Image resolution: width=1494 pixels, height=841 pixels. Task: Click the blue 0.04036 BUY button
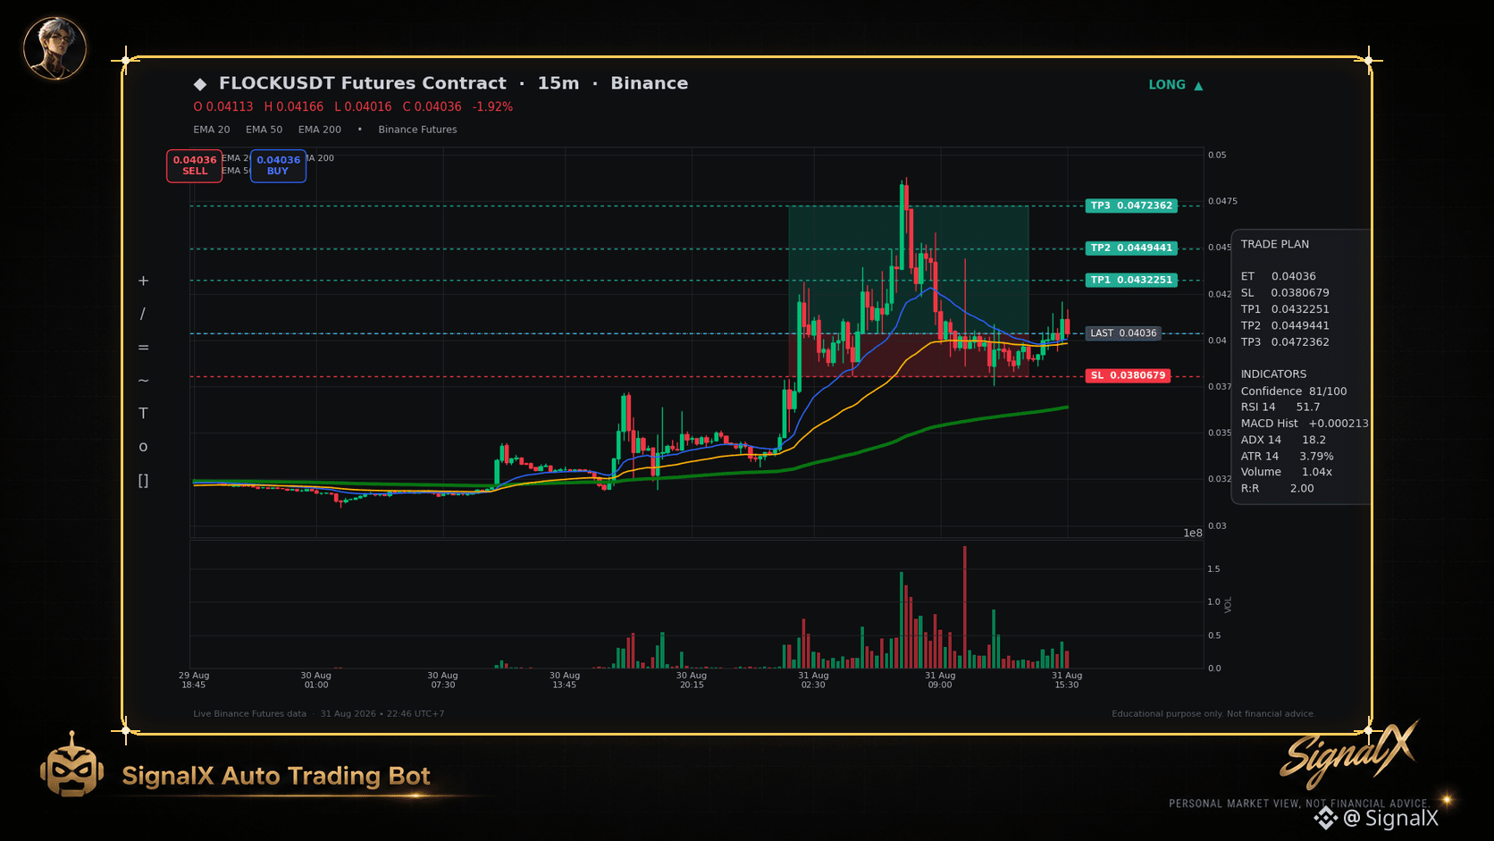click(278, 166)
